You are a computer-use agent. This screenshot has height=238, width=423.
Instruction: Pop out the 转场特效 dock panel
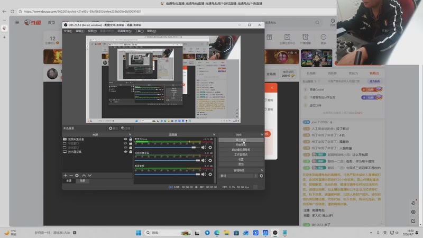(x=262, y=170)
